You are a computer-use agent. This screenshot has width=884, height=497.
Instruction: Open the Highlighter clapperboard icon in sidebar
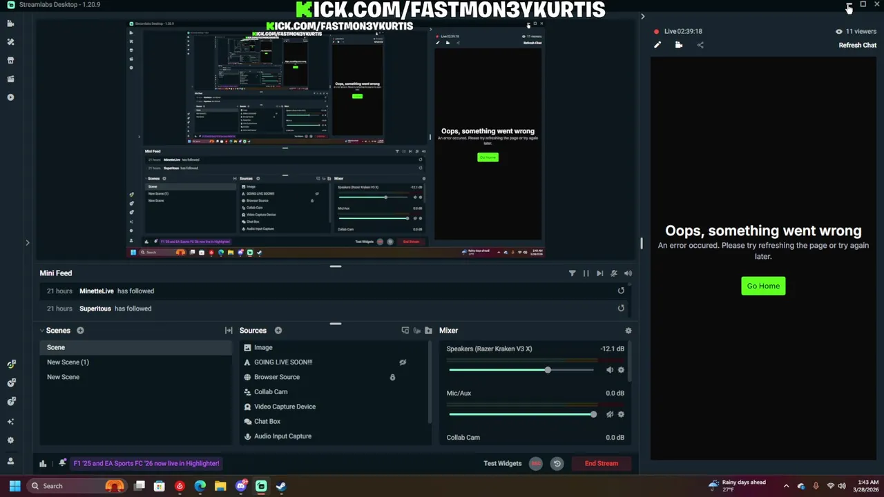tap(10, 79)
